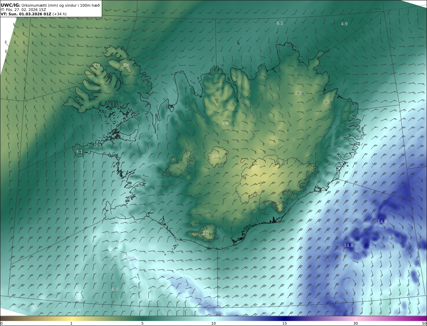This screenshot has height=326, width=427.
Task: Click the valid time line 'VT: Sun. 01.03.2026 01Z'
Action: coord(26,14)
